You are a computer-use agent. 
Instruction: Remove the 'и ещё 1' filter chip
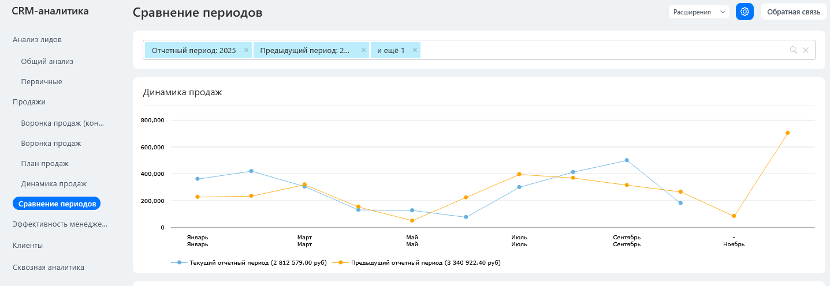pos(415,50)
